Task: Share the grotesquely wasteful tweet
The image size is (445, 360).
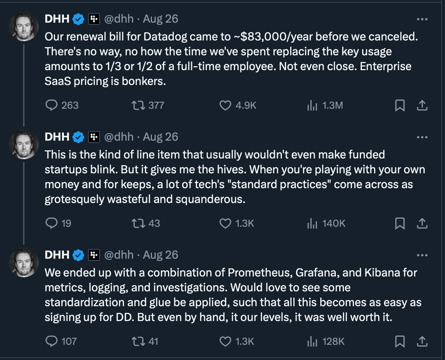Action: point(422,223)
